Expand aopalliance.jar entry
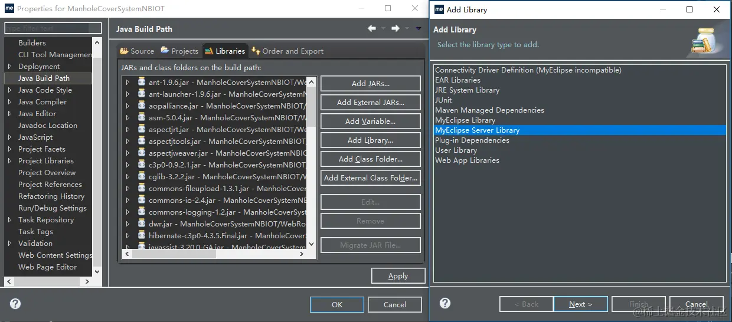 point(128,106)
